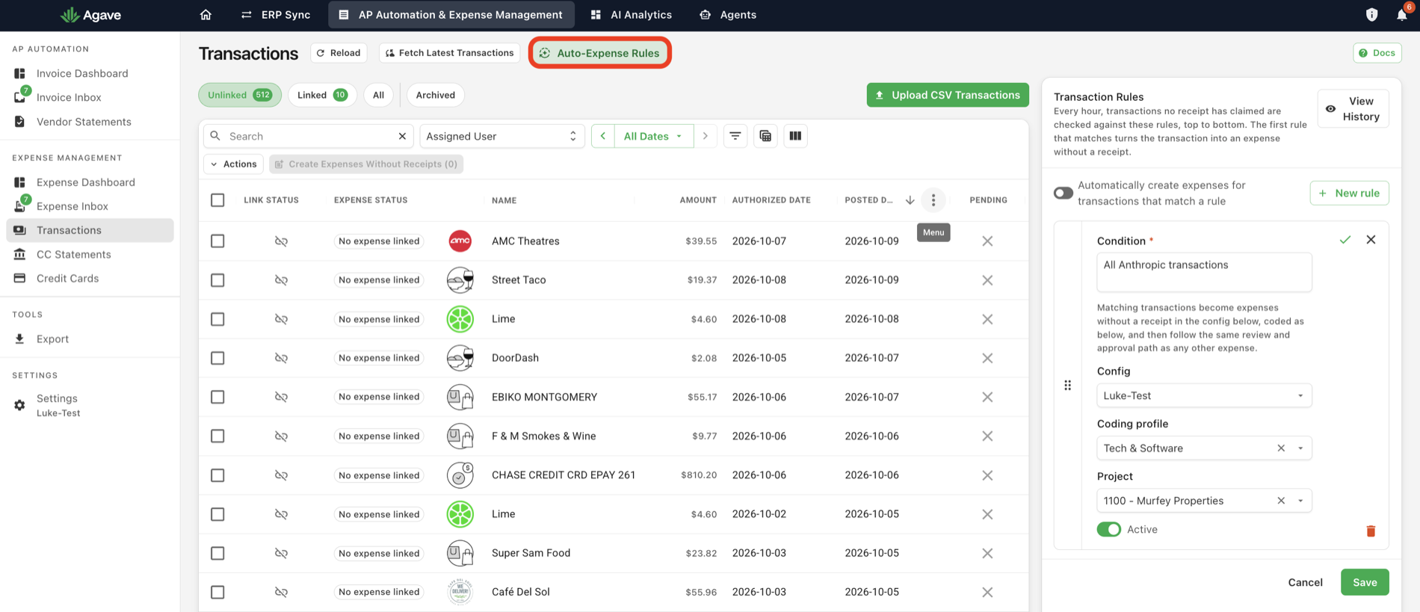Grab the rule drag handle icon

1067,386
